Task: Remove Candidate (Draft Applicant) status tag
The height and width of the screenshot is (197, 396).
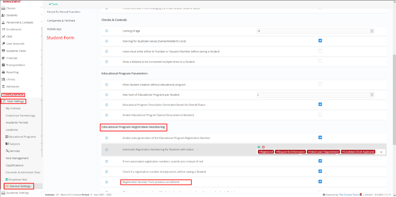Action: point(343,152)
